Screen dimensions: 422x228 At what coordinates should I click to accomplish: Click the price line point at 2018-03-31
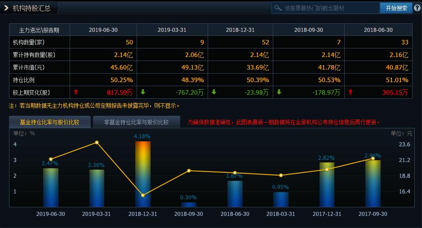(281, 175)
